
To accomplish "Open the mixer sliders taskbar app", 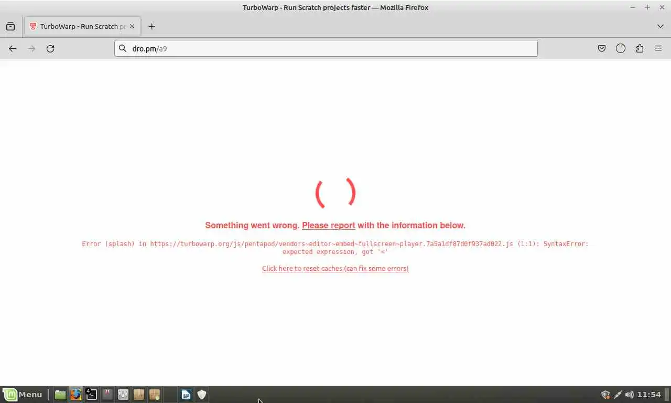I will [123, 395].
